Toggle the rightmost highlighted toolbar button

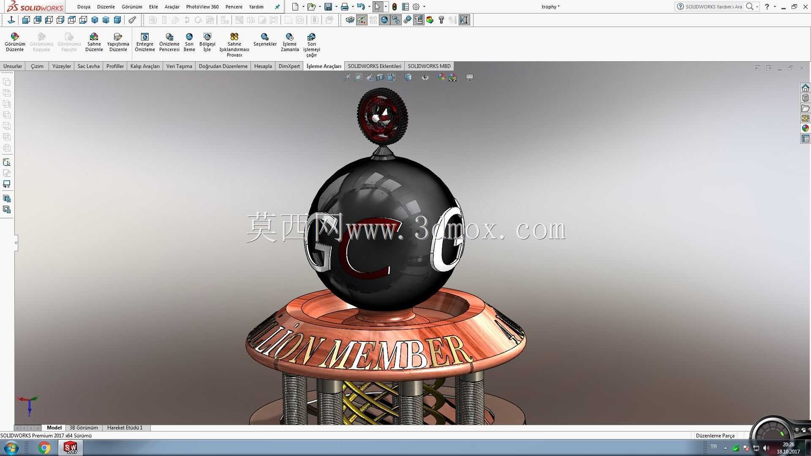464,20
